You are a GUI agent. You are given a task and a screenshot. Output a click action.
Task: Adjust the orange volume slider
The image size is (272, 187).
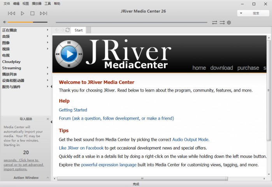point(27,22)
